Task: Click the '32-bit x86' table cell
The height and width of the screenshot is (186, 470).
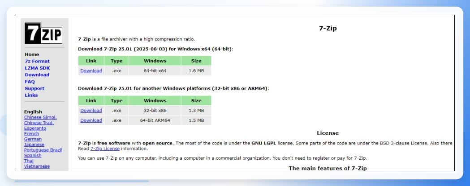Action: click(155, 111)
